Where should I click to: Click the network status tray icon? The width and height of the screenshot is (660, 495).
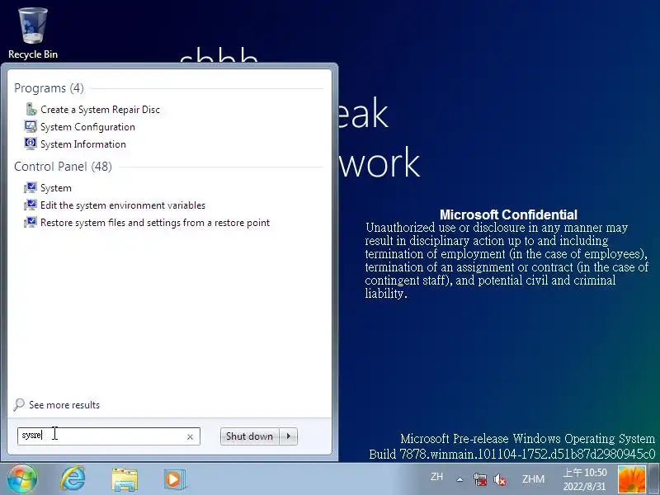click(x=480, y=479)
